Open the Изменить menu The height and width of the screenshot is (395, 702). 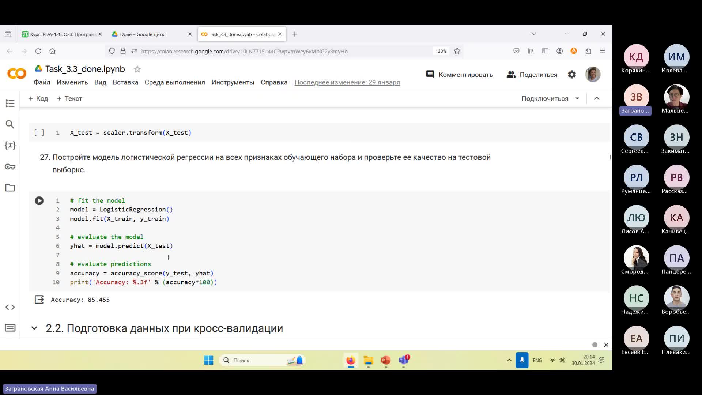(72, 83)
